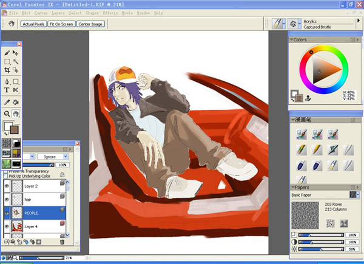Viewport: 364px width, 264px height.
Task: Click the Actual Pixels button
Action: 35,24
